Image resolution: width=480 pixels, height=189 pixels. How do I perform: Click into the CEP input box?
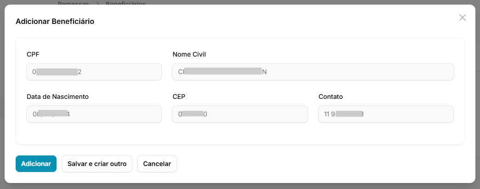pyautogui.click(x=240, y=114)
